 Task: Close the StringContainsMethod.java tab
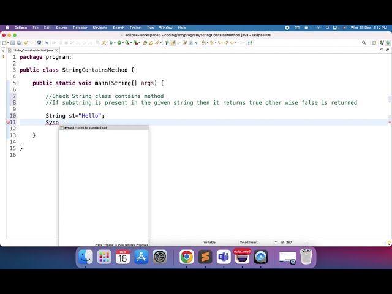tap(56, 50)
